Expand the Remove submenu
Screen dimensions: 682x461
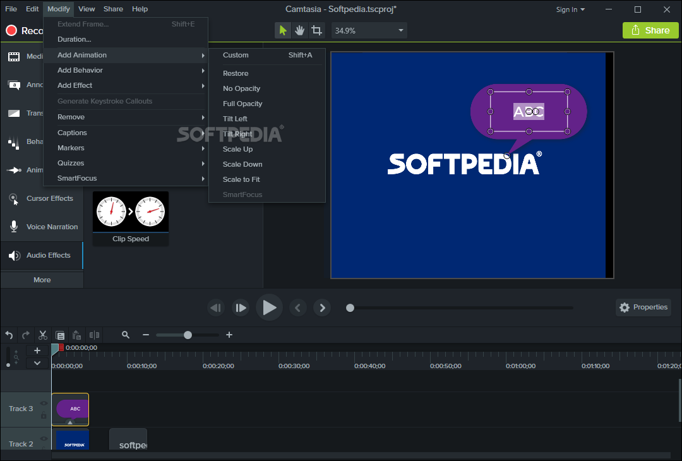click(x=126, y=117)
